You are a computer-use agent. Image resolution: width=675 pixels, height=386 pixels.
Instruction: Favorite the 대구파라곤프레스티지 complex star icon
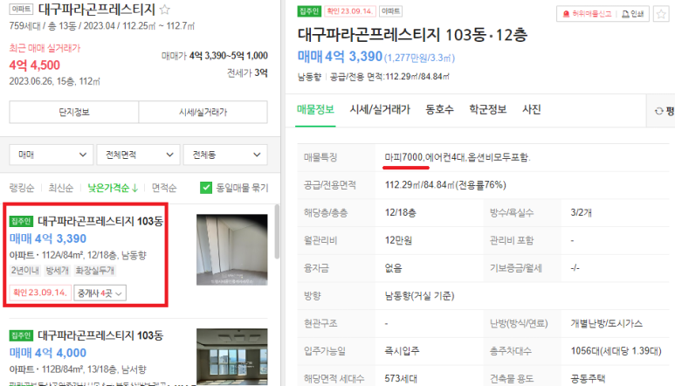tap(164, 9)
